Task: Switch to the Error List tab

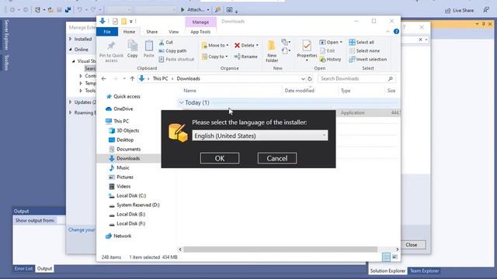Action: pyautogui.click(x=23, y=269)
